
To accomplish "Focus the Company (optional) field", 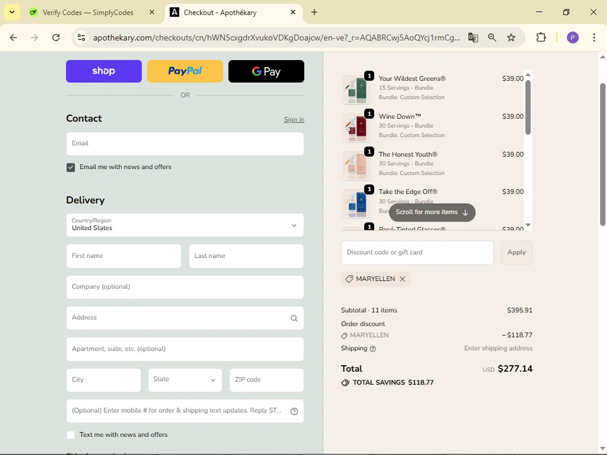I will 185,287.
